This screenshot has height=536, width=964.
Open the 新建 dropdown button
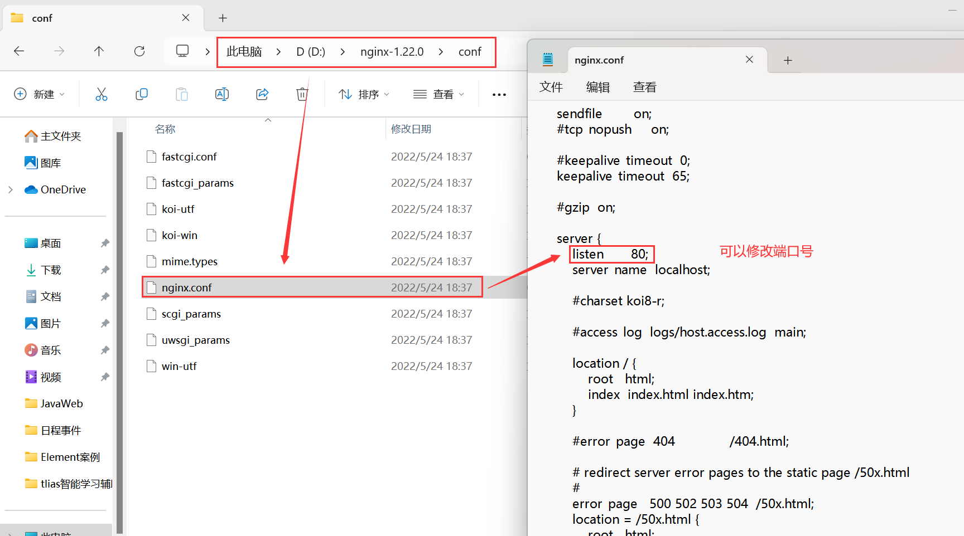[39, 94]
